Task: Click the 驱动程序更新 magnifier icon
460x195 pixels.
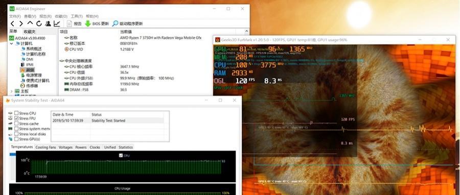Action: pyautogui.click(x=115, y=23)
